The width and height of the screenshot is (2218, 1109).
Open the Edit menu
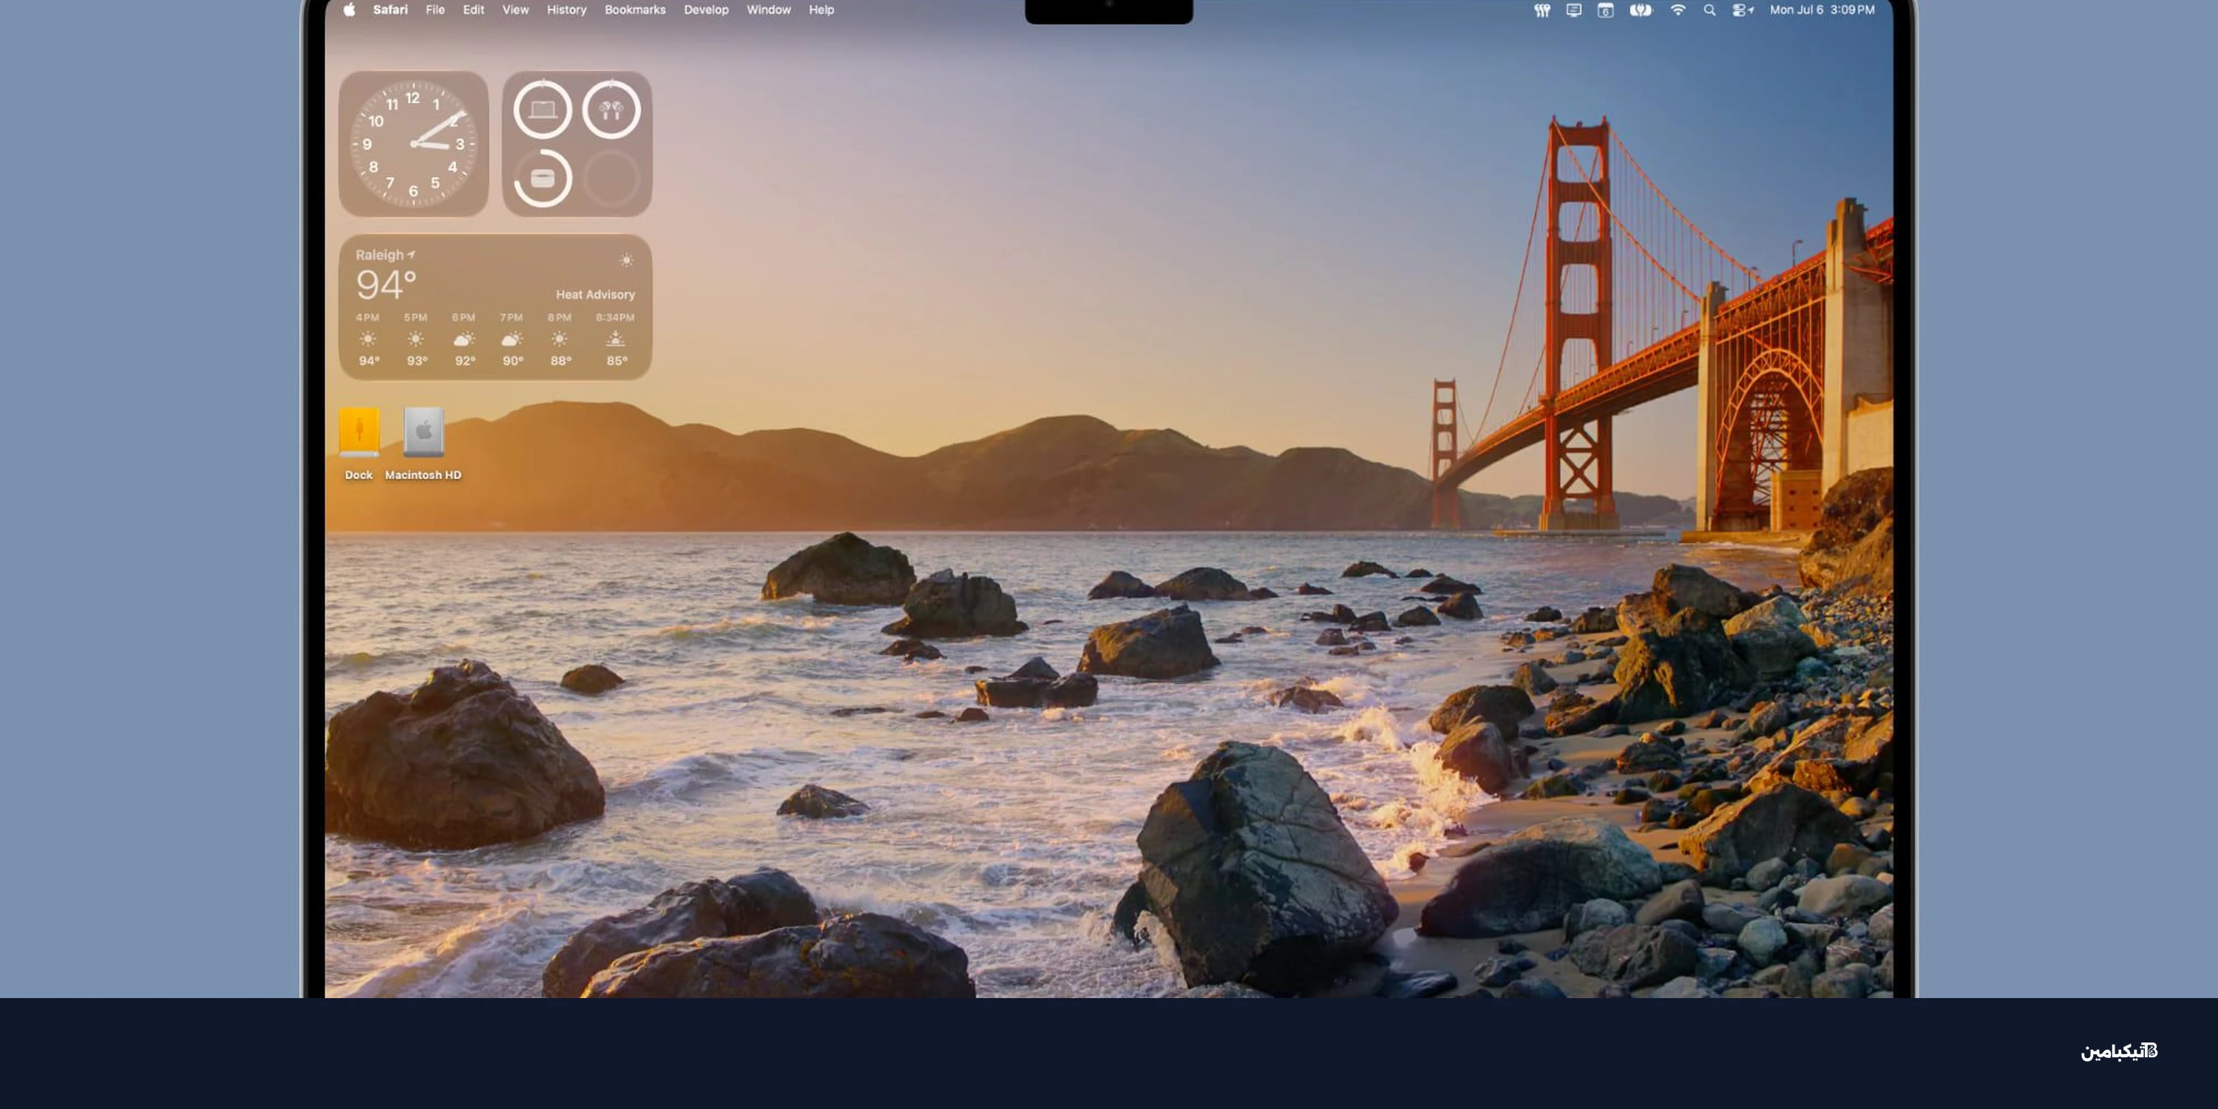click(x=474, y=10)
